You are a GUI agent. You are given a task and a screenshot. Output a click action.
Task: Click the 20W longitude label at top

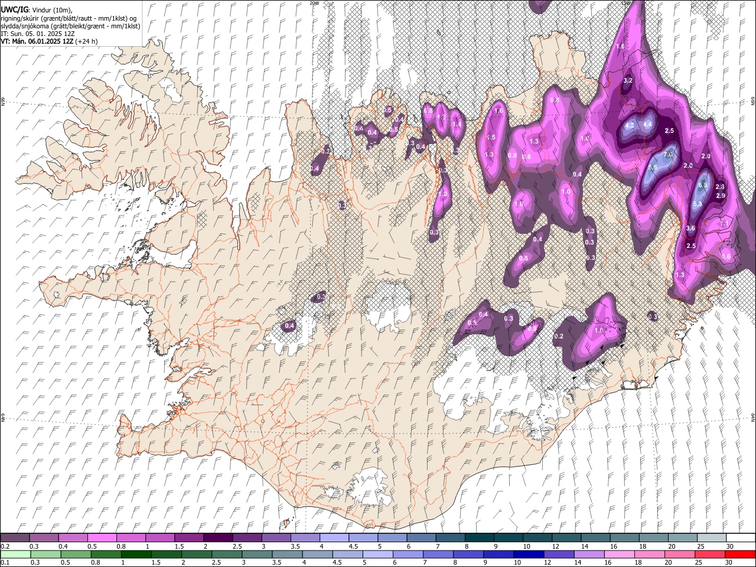point(314,3)
